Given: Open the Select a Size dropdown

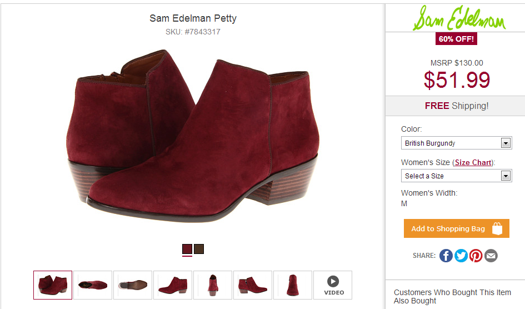Looking at the screenshot, I should pyautogui.click(x=456, y=176).
